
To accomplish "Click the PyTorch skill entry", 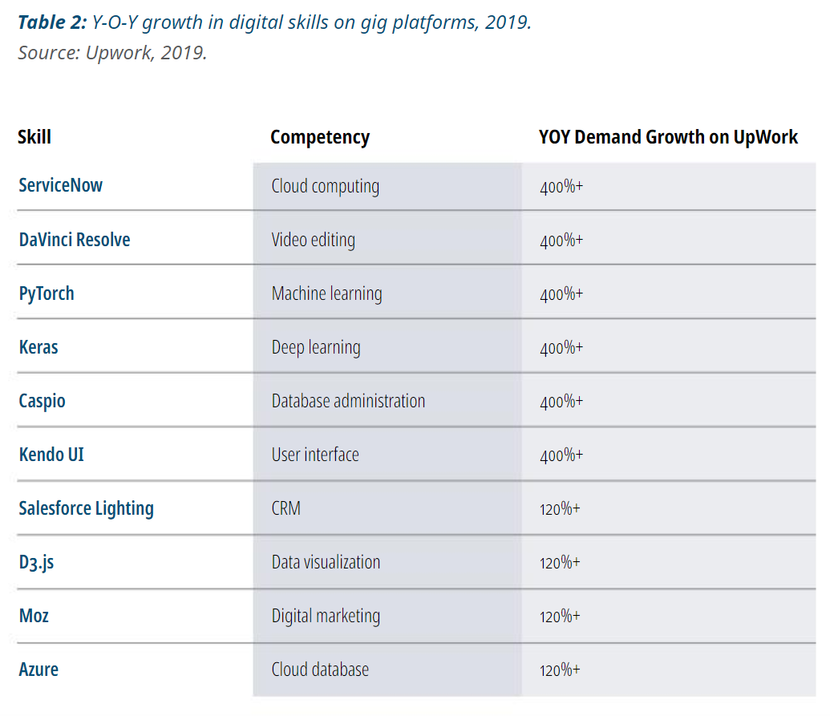I will click(46, 293).
